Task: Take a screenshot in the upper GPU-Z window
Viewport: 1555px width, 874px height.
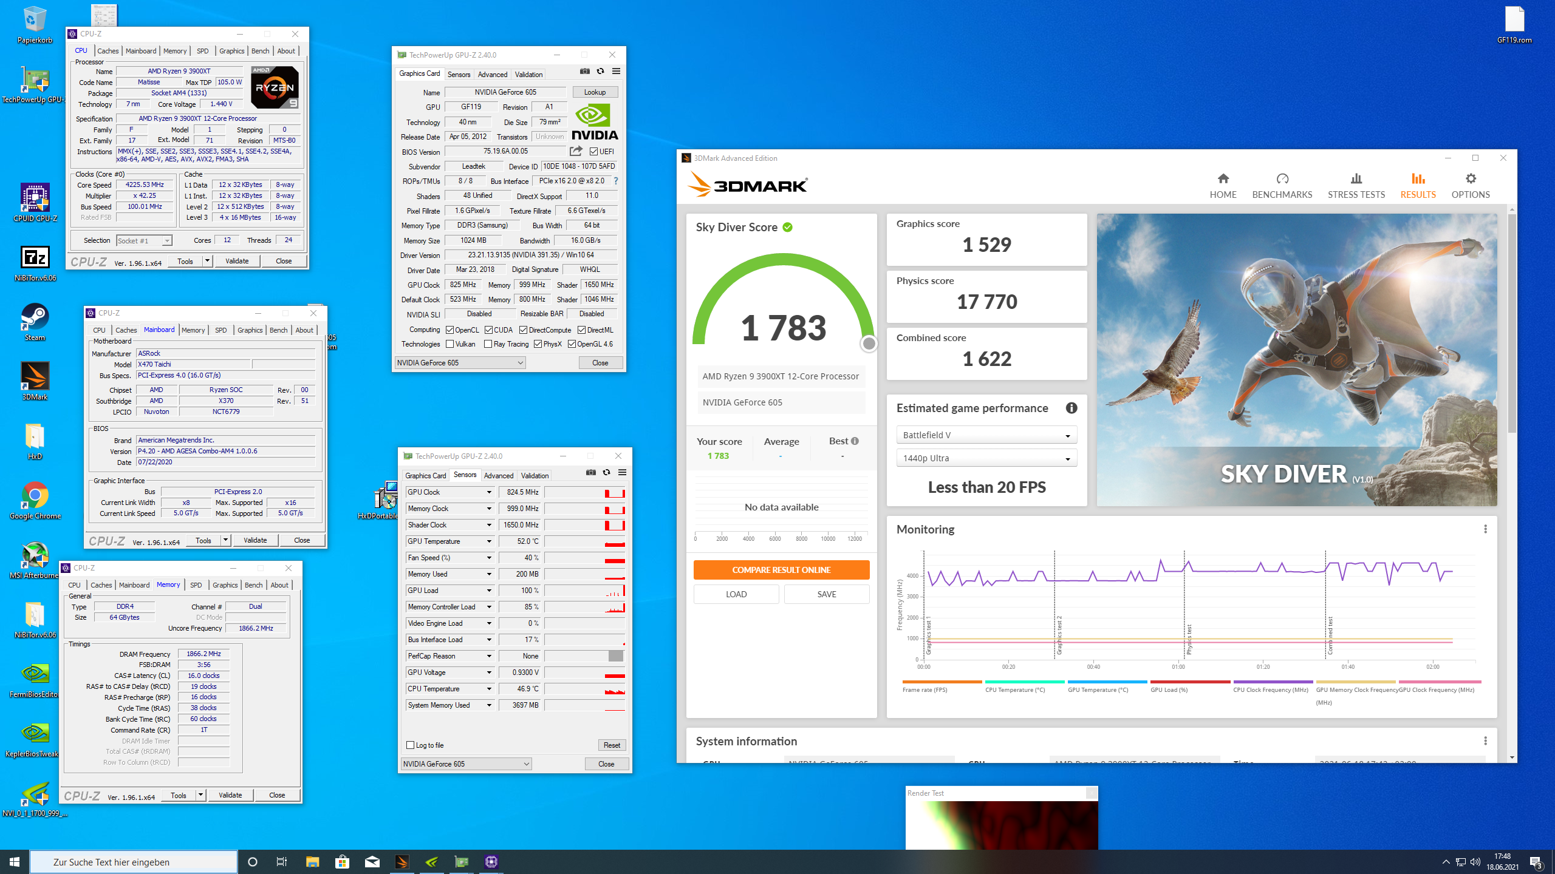Action: click(x=584, y=71)
